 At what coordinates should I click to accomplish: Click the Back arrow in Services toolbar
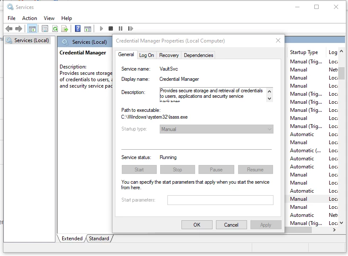coord(9,28)
